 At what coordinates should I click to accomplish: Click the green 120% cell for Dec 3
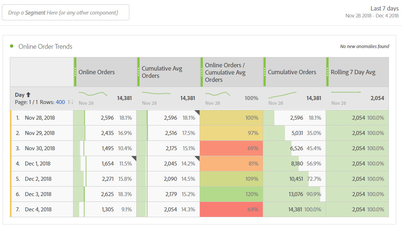tap(231, 194)
